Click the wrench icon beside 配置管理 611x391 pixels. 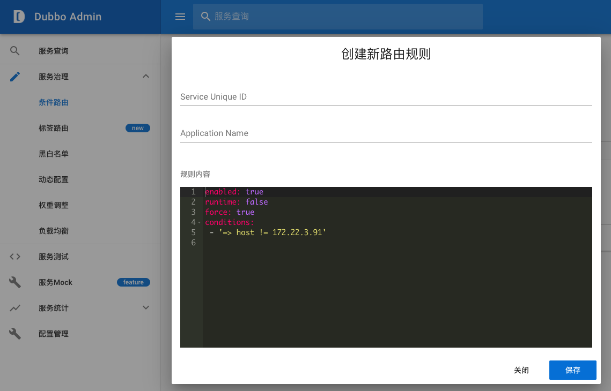(15, 334)
